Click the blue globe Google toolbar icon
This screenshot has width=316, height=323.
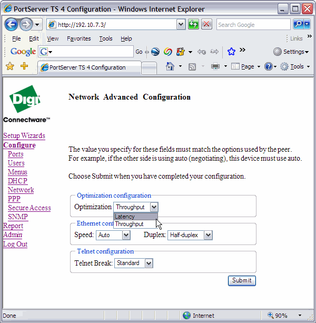click(x=155, y=52)
